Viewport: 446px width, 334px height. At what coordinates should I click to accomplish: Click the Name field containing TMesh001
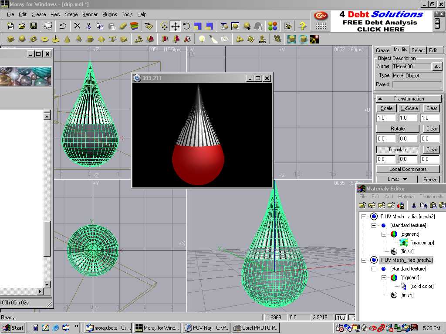pos(411,67)
